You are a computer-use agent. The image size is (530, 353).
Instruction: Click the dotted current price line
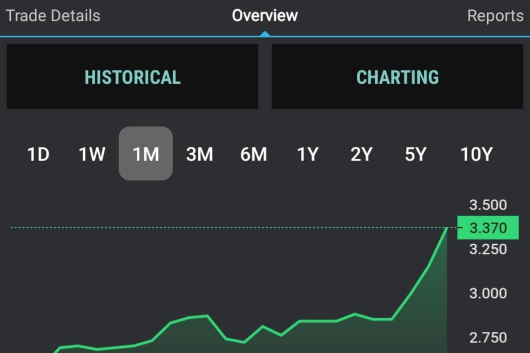230,228
